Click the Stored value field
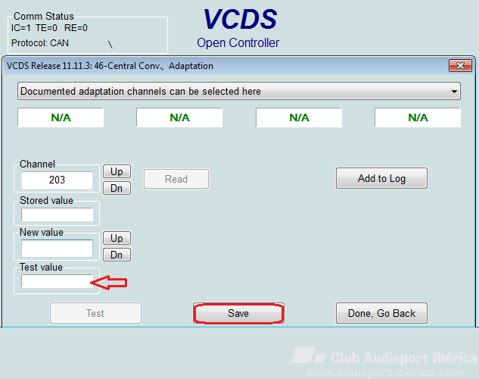The width and height of the screenshot is (479, 379). 57,215
